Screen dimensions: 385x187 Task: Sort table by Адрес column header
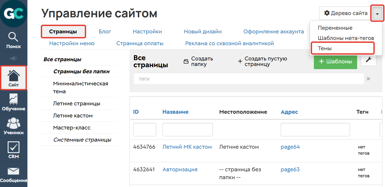coord(289,112)
